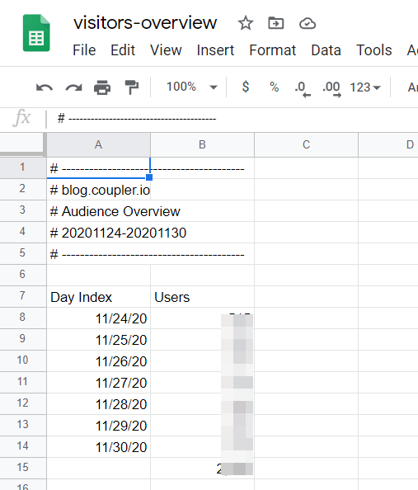This screenshot has width=418, height=490.
Task: Click the undo arrow icon
Action: coord(45,87)
